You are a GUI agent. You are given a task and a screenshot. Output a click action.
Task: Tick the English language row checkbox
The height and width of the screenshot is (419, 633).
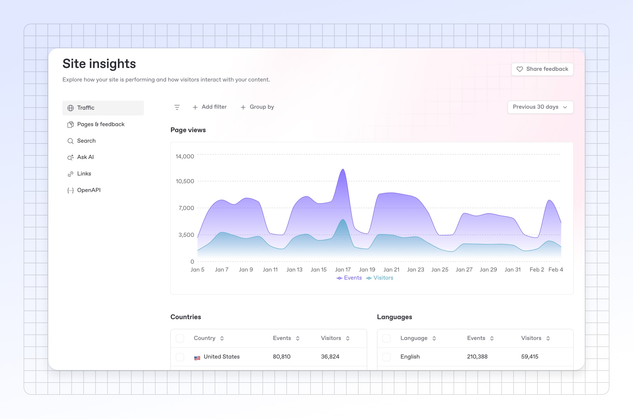point(387,357)
